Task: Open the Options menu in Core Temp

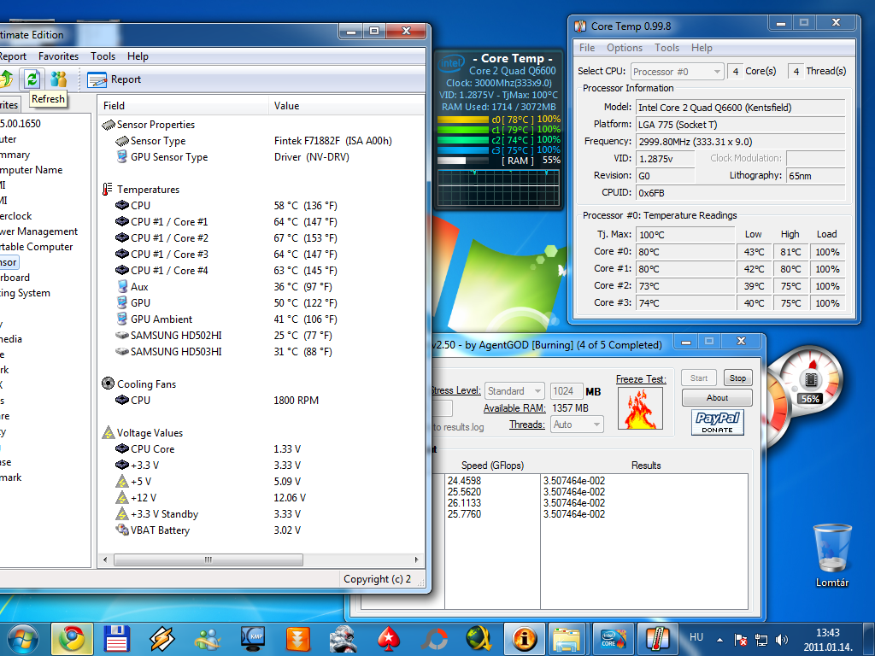Action: [x=625, y=48]
